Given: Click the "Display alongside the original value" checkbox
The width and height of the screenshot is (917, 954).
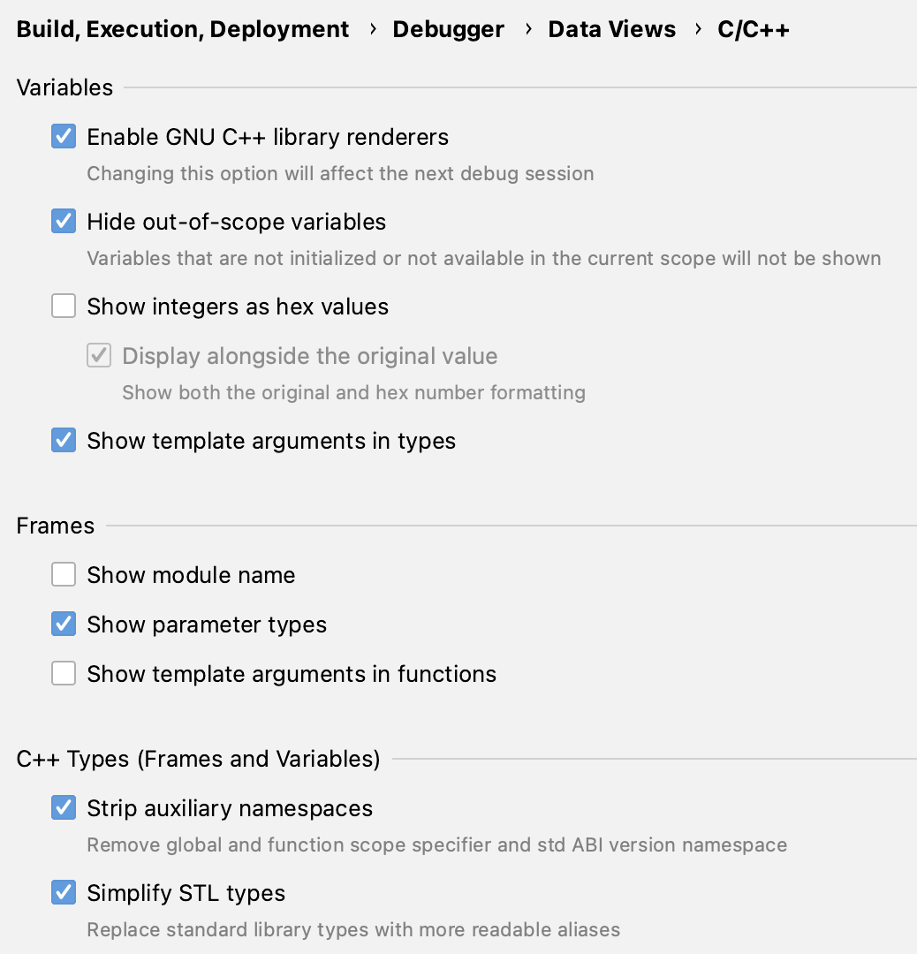Looking at the screenshot, I should click(x=98, y=355).
